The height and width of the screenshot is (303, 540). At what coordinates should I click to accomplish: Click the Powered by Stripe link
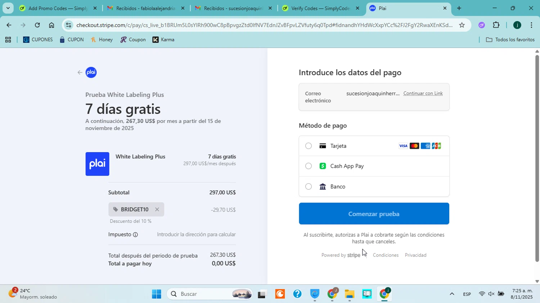(x=341, y=255)
